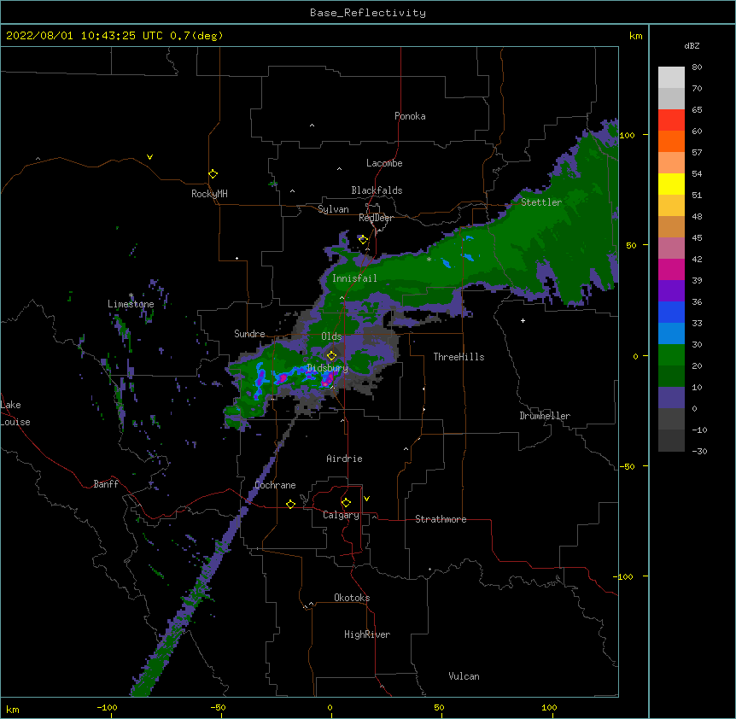Click the yellow diamond marker above Calgary label

(346, 503)
